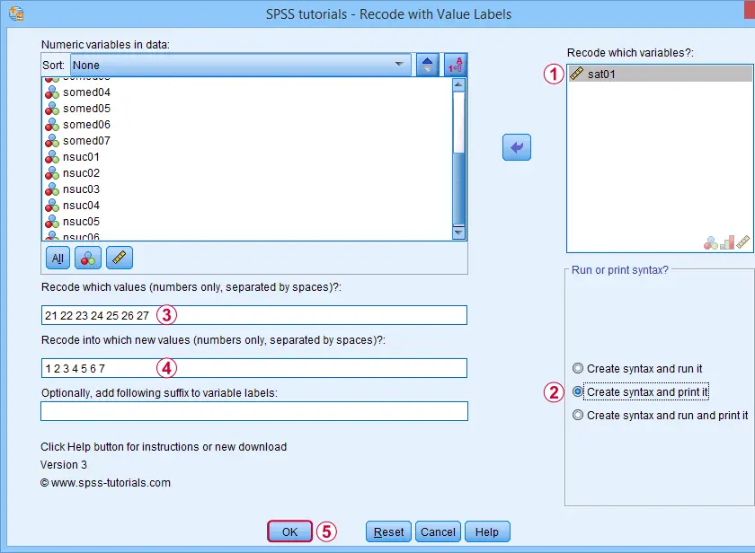Select somed07 in variable list
Viewport: 755px width, 553px height.
tap(247, 141)
